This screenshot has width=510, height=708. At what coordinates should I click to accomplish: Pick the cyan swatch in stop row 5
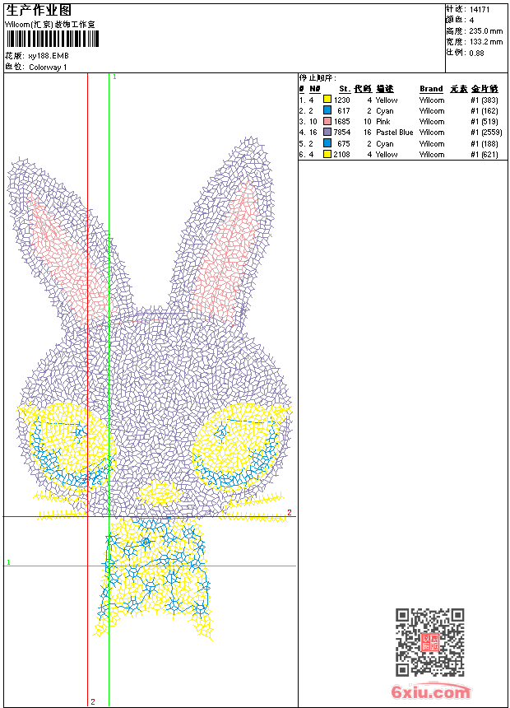click(327, 143)
